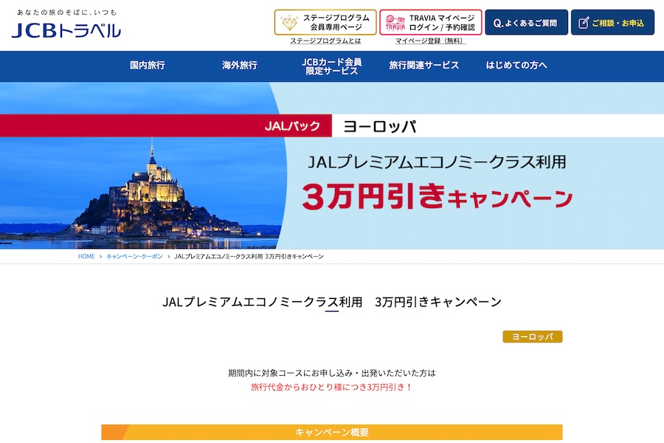664x443 pixels.
Task: Follow the ステージプログラムとは link
Action: click(x=325, y=41)
